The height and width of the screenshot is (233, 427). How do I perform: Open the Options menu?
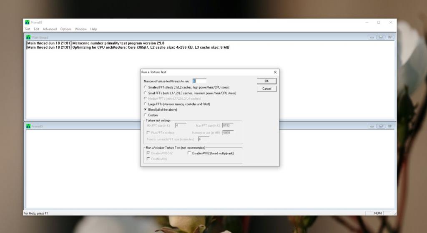[66, 29]
